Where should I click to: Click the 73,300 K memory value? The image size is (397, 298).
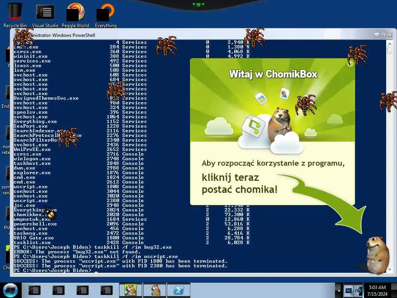click(237, 215)
